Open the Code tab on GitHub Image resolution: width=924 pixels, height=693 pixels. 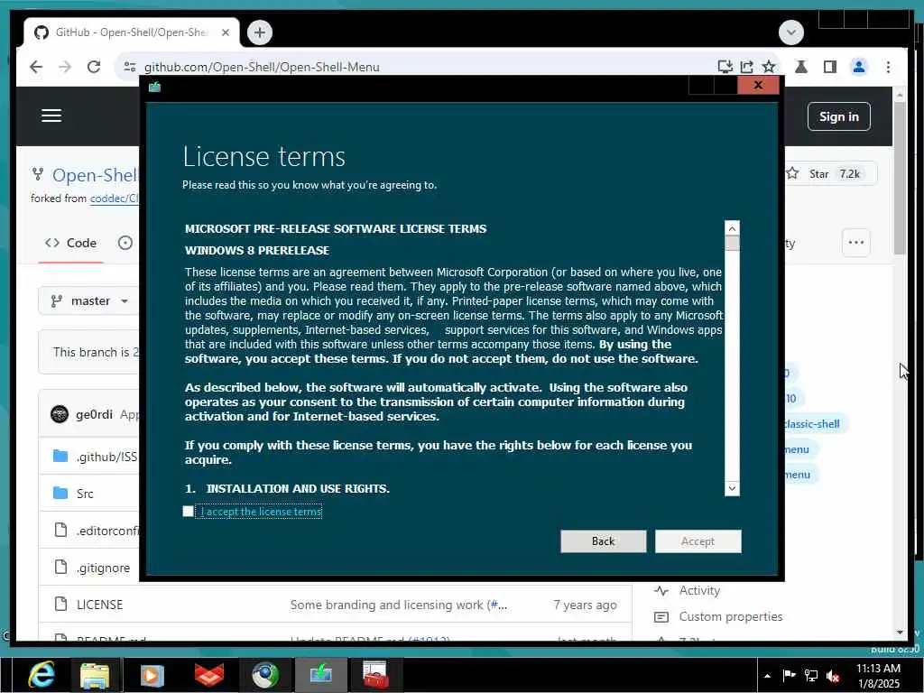(70, 243)
